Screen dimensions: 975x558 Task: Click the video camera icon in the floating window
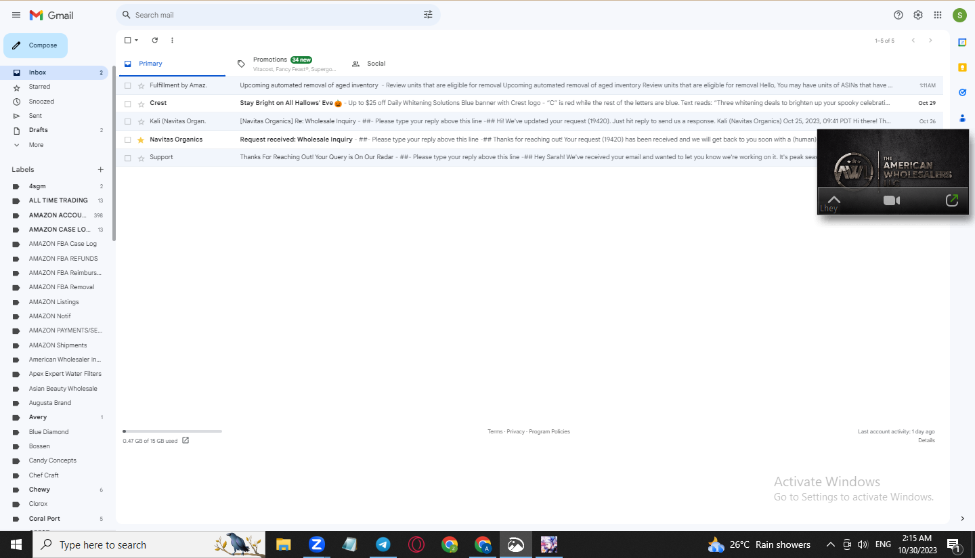pyautogui.click(x=892, y=200)
